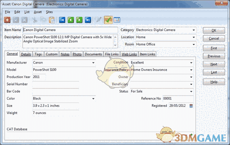Image resolution: width=230 pixels, height=145 pixels.
Task: Switch to the Photo tab
Action: pos(77,54)
